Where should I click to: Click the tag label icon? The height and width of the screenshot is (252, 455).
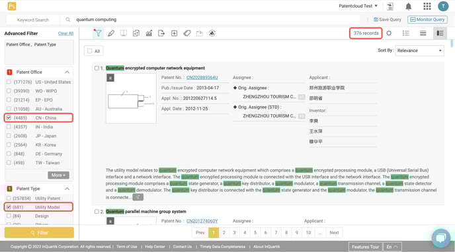(187, 33)
